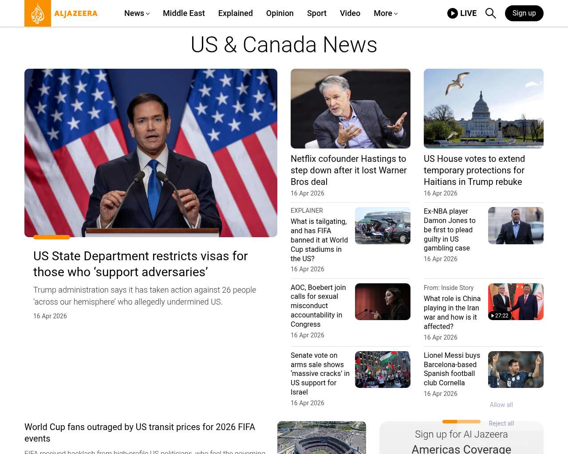Open the Marco Rubio lead story image
Viewport: 568px width, 454px height.
point(151,153)
